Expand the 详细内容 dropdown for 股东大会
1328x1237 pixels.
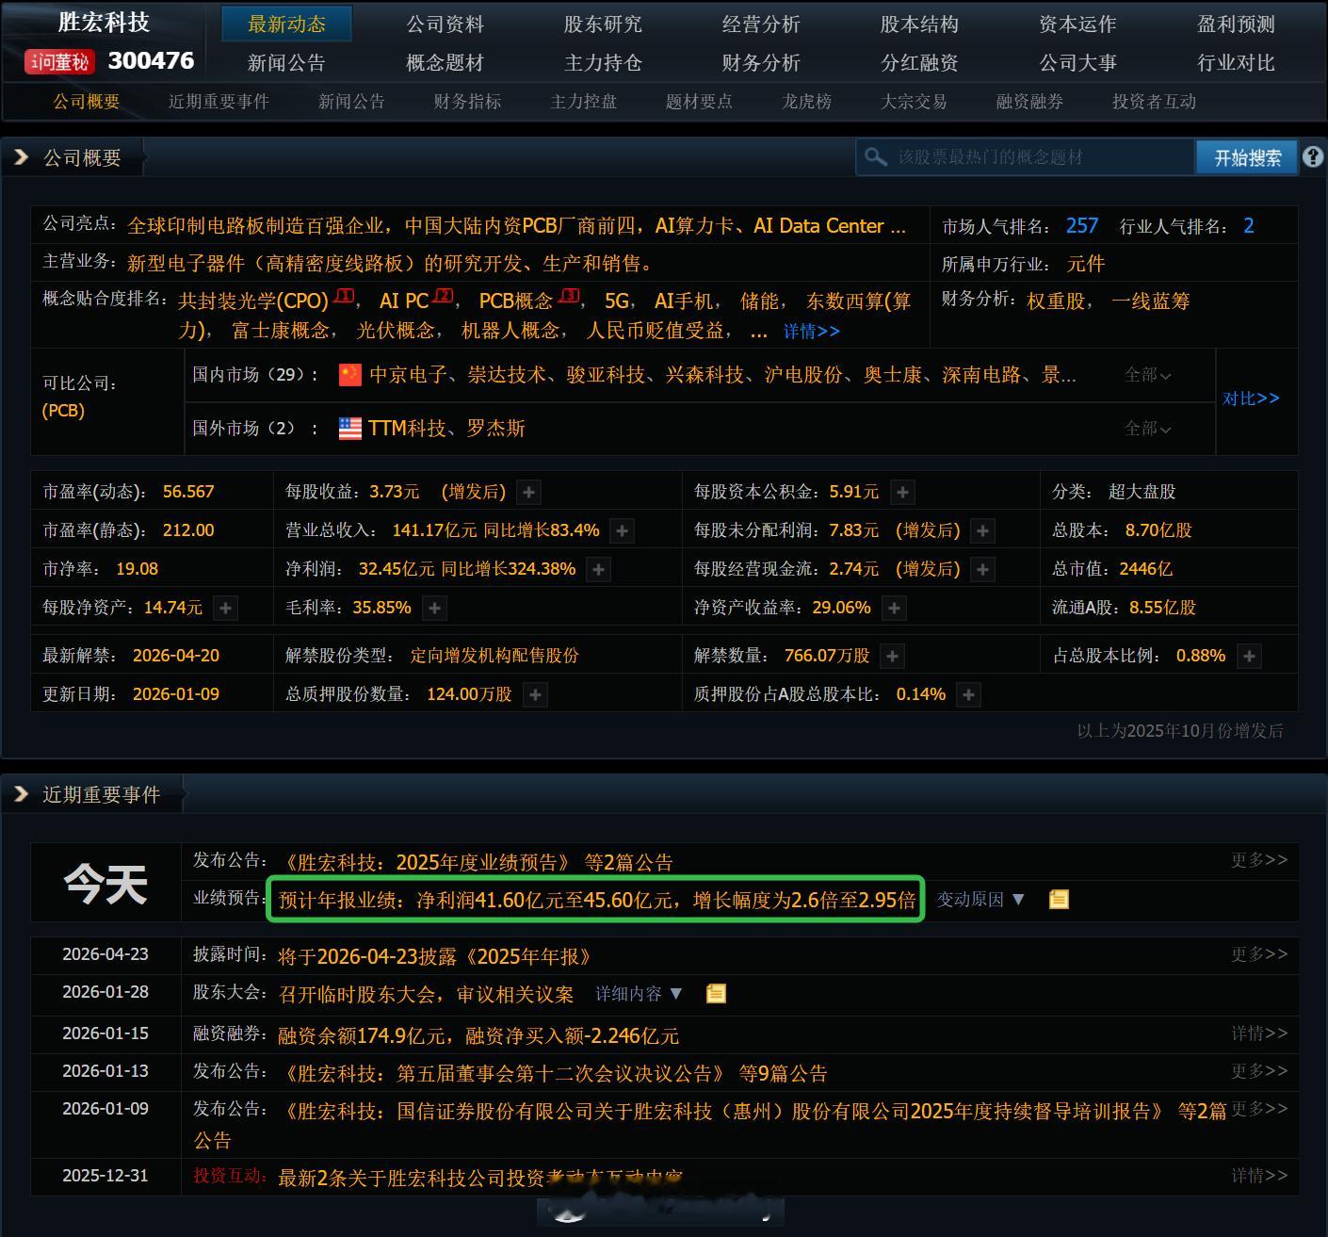(639, 994)
